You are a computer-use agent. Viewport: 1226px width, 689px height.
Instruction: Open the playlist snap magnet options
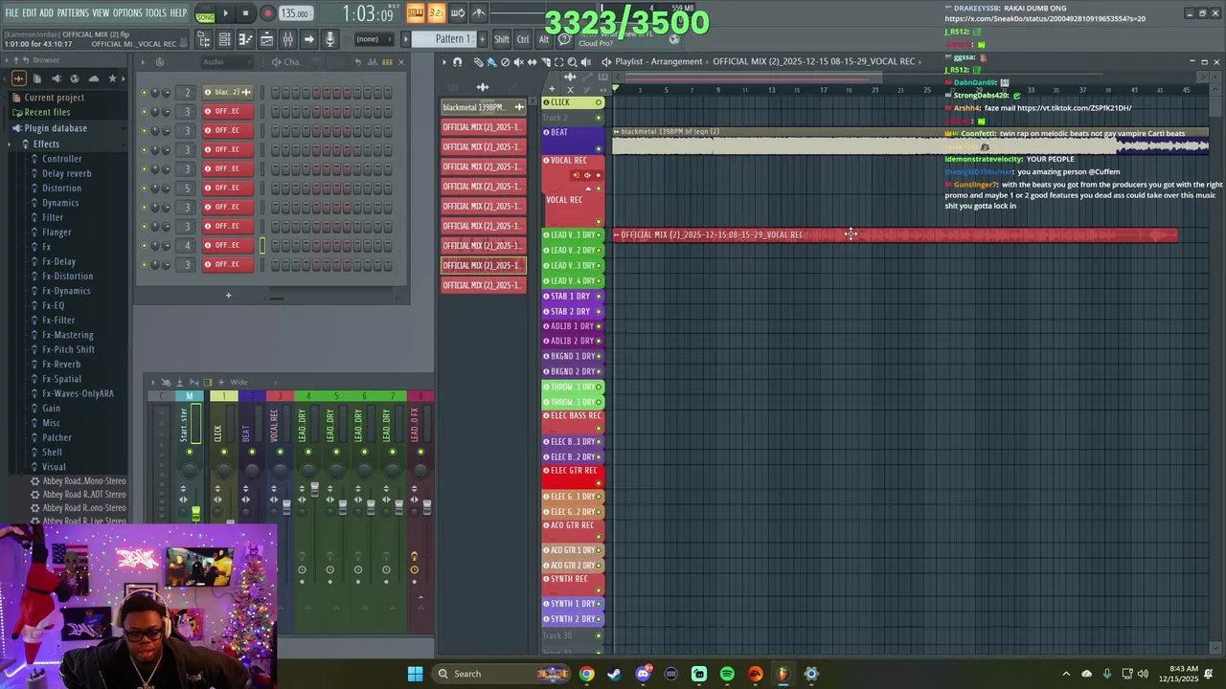[457, 62]
